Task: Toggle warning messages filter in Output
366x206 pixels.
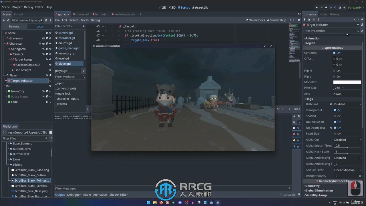Action: (296, 140)
